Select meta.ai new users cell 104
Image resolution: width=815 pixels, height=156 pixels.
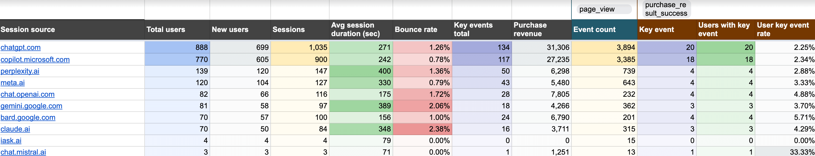click(x=240, y=83)
